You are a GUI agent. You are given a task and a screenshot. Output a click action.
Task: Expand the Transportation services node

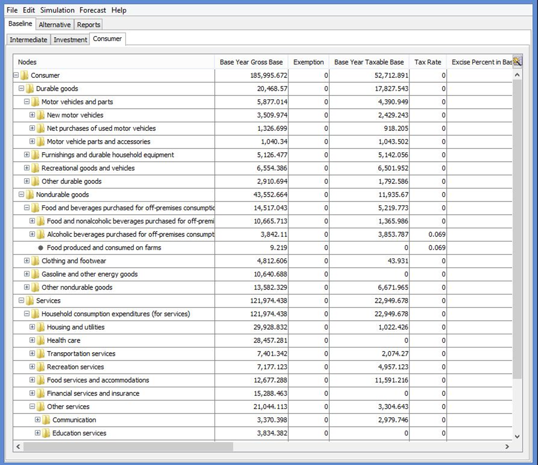(x=32, y=353)
